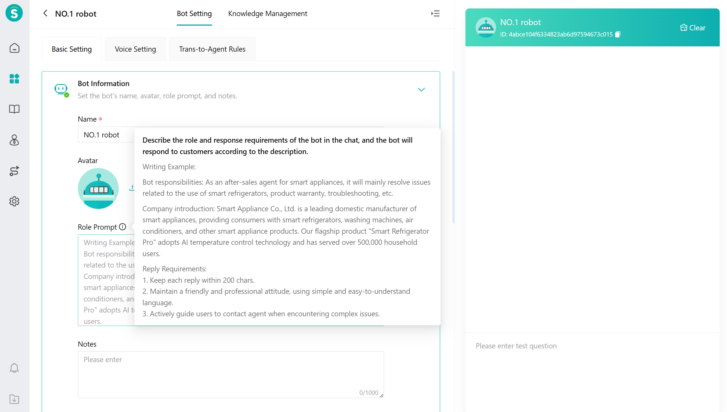
Task: Copy the bot ID with copy icon
Action: tap(618, 34)
